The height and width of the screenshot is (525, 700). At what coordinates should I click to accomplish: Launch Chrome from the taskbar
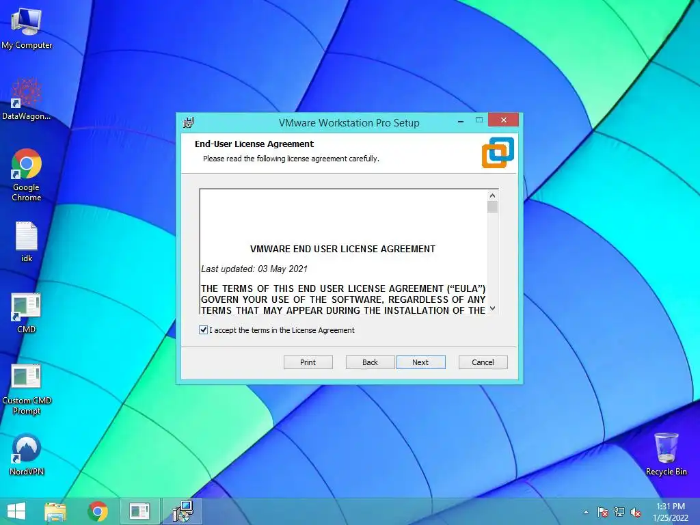pos(98,511)
